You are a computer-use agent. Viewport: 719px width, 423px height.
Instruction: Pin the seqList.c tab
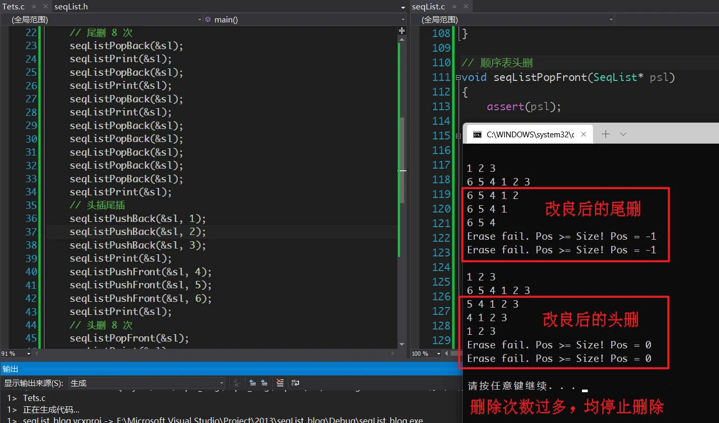coord(453,7)
